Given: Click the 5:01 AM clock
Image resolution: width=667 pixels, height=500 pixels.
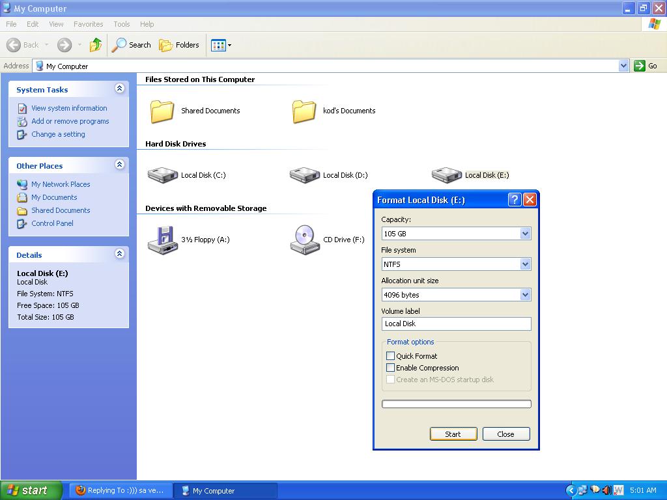Looking at the screenshot, I should 643,490.
